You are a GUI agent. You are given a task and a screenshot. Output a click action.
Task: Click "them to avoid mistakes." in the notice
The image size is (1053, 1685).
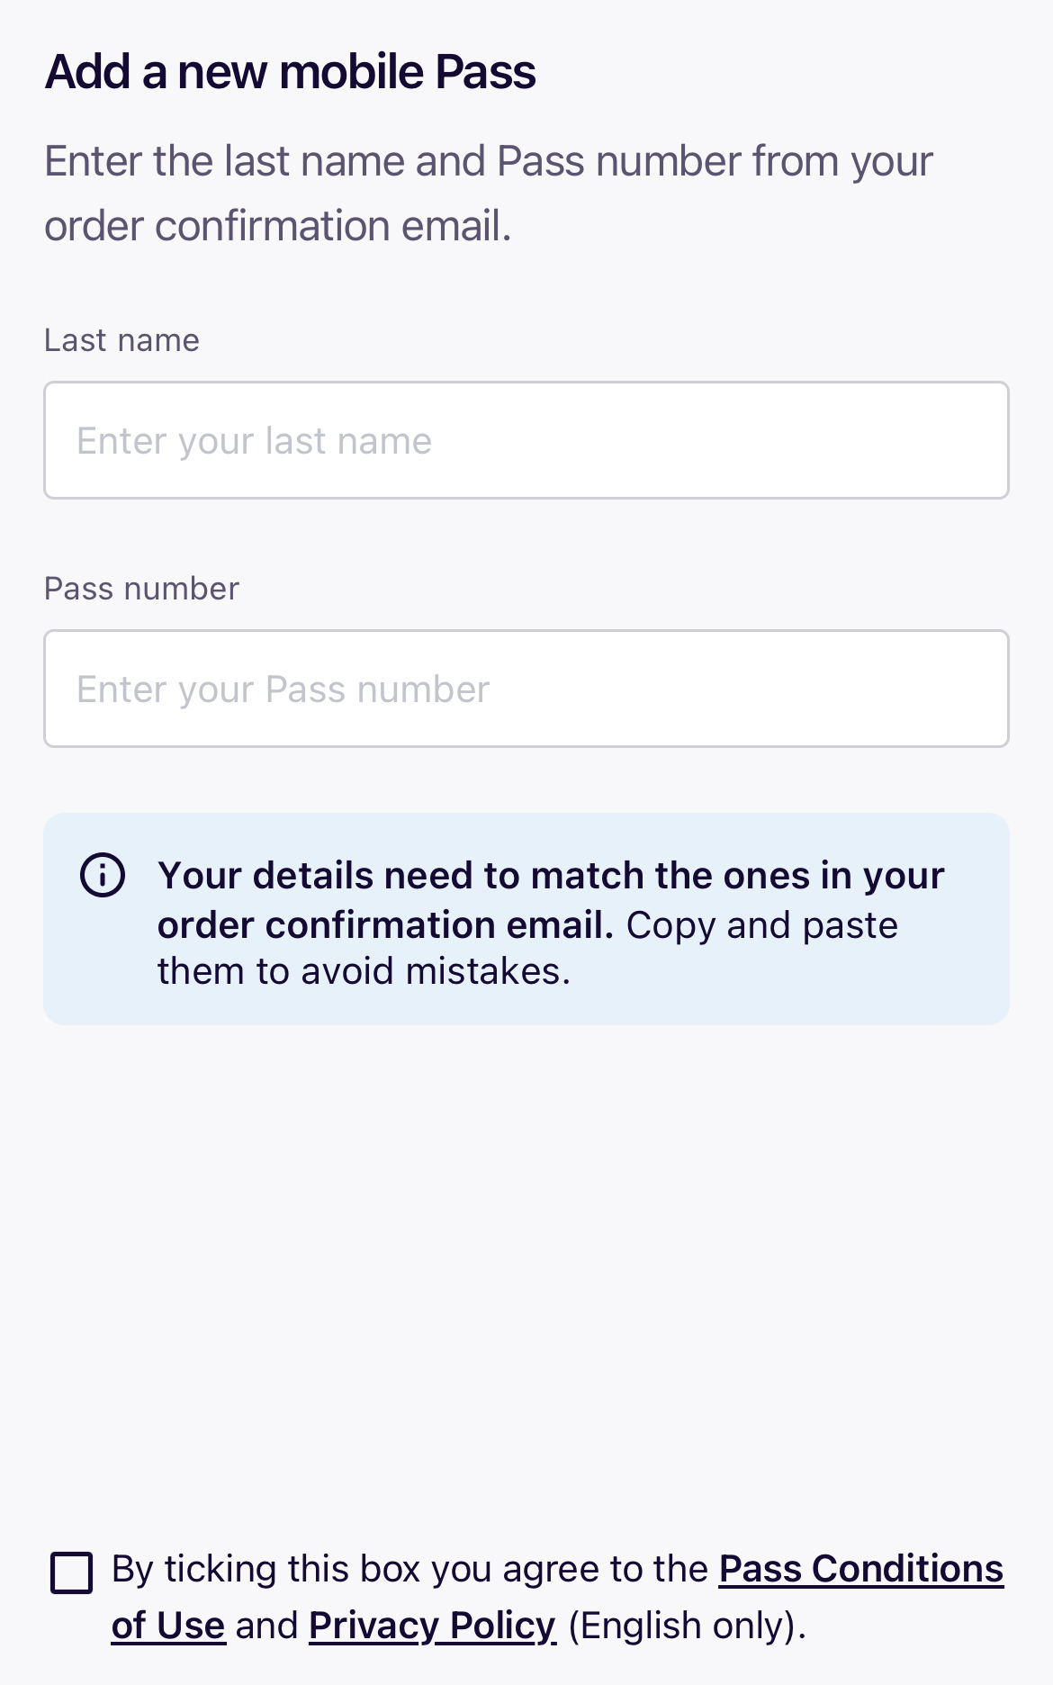(x=364, y=972)
